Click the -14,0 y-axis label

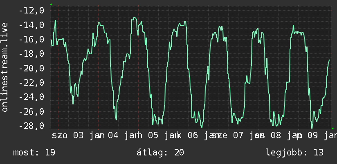point(31,25)
